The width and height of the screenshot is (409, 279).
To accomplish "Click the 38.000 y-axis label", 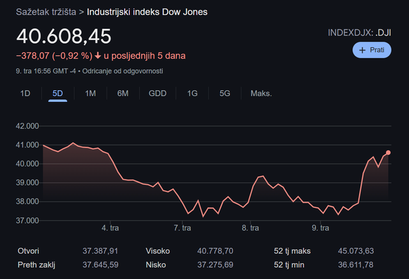I will 28,201.
